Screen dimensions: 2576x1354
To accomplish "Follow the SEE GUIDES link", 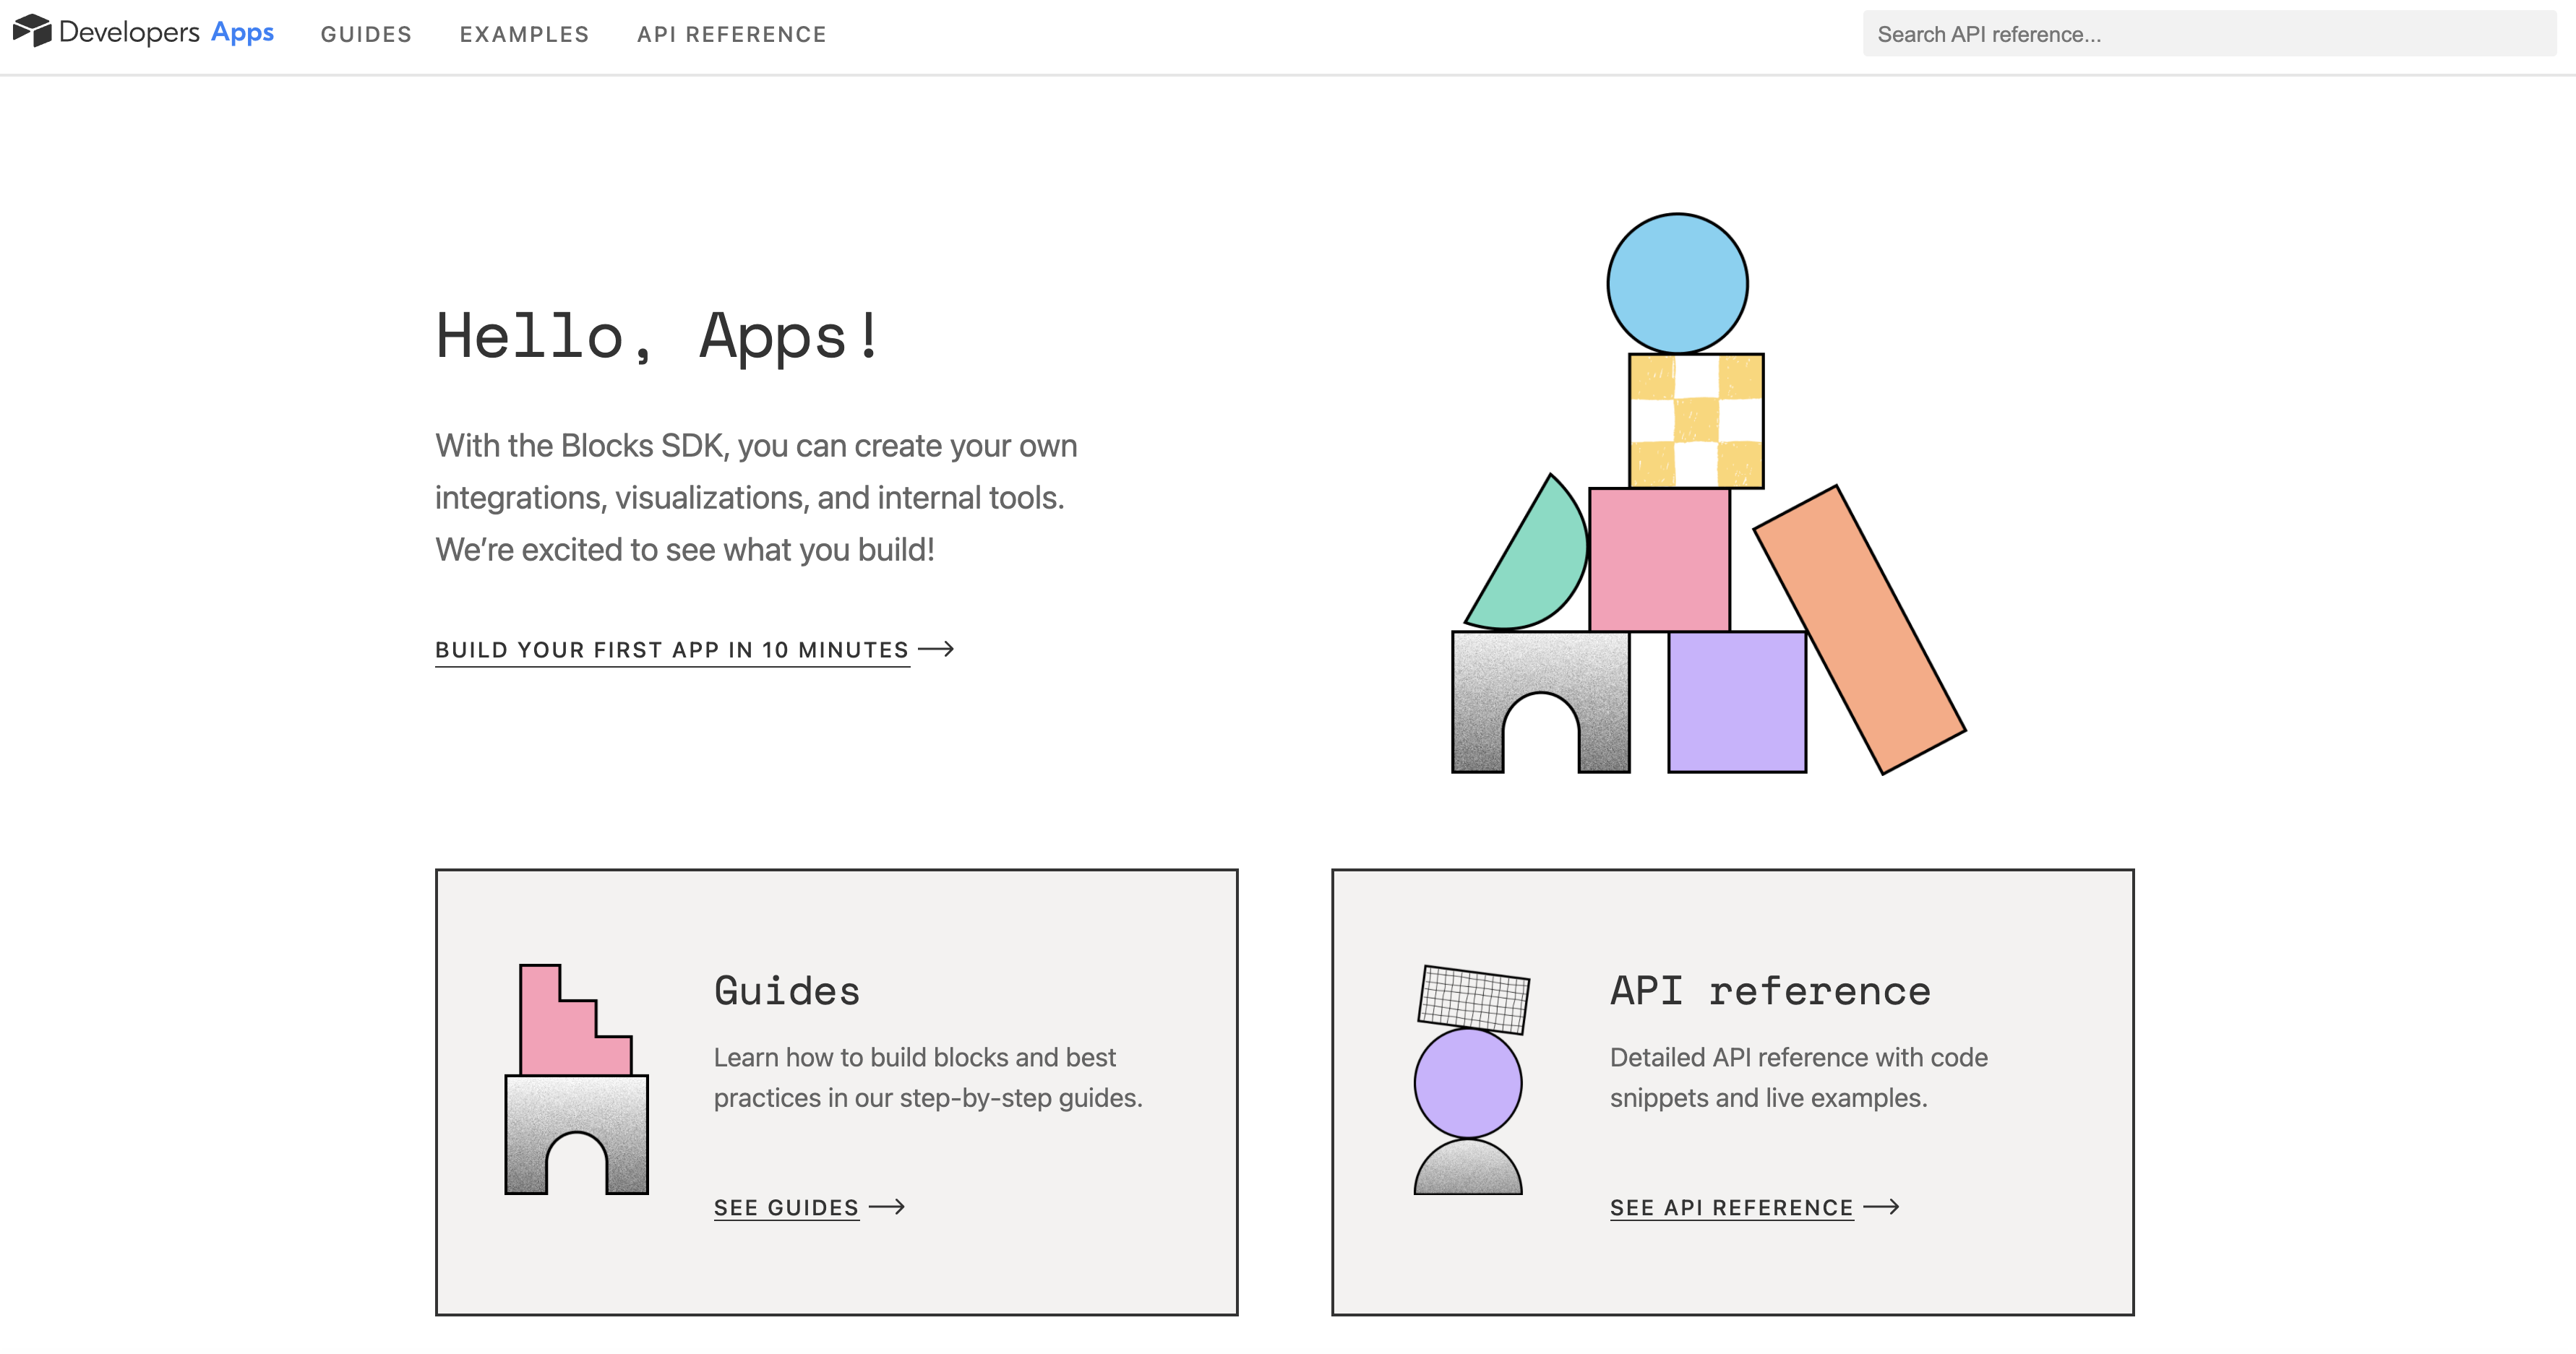I will pyautogui.click(x=785, y=1207).
